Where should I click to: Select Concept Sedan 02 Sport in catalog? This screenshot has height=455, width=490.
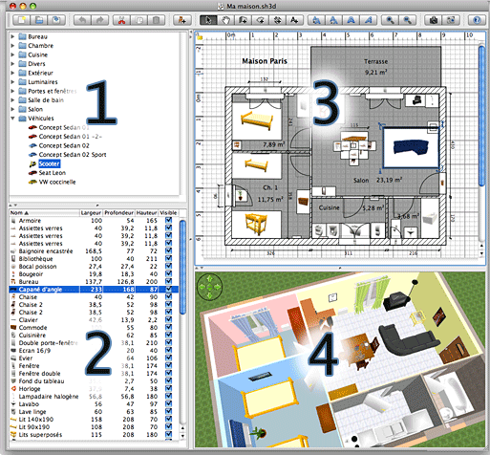[x=73, y=155]
